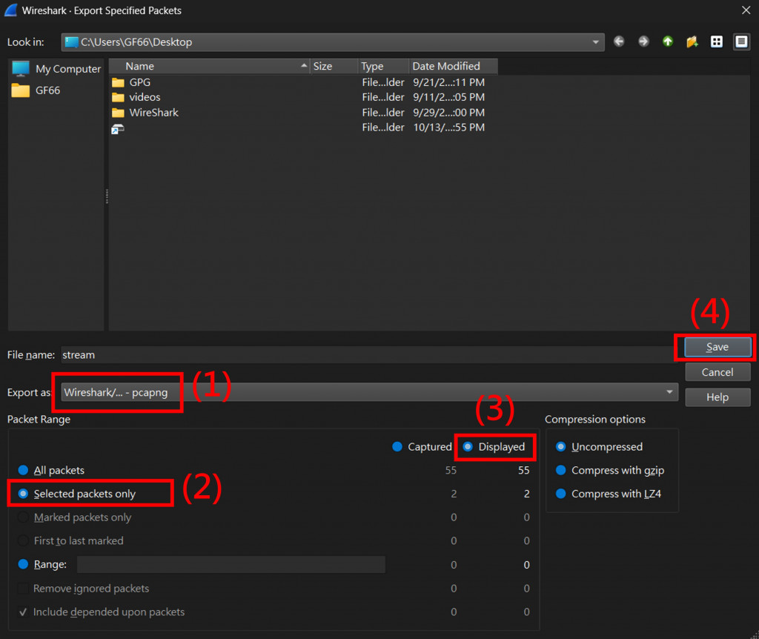Viewport: 759px width, 639px height.
Task: Sort by Name column header
Action: (209, 66)
